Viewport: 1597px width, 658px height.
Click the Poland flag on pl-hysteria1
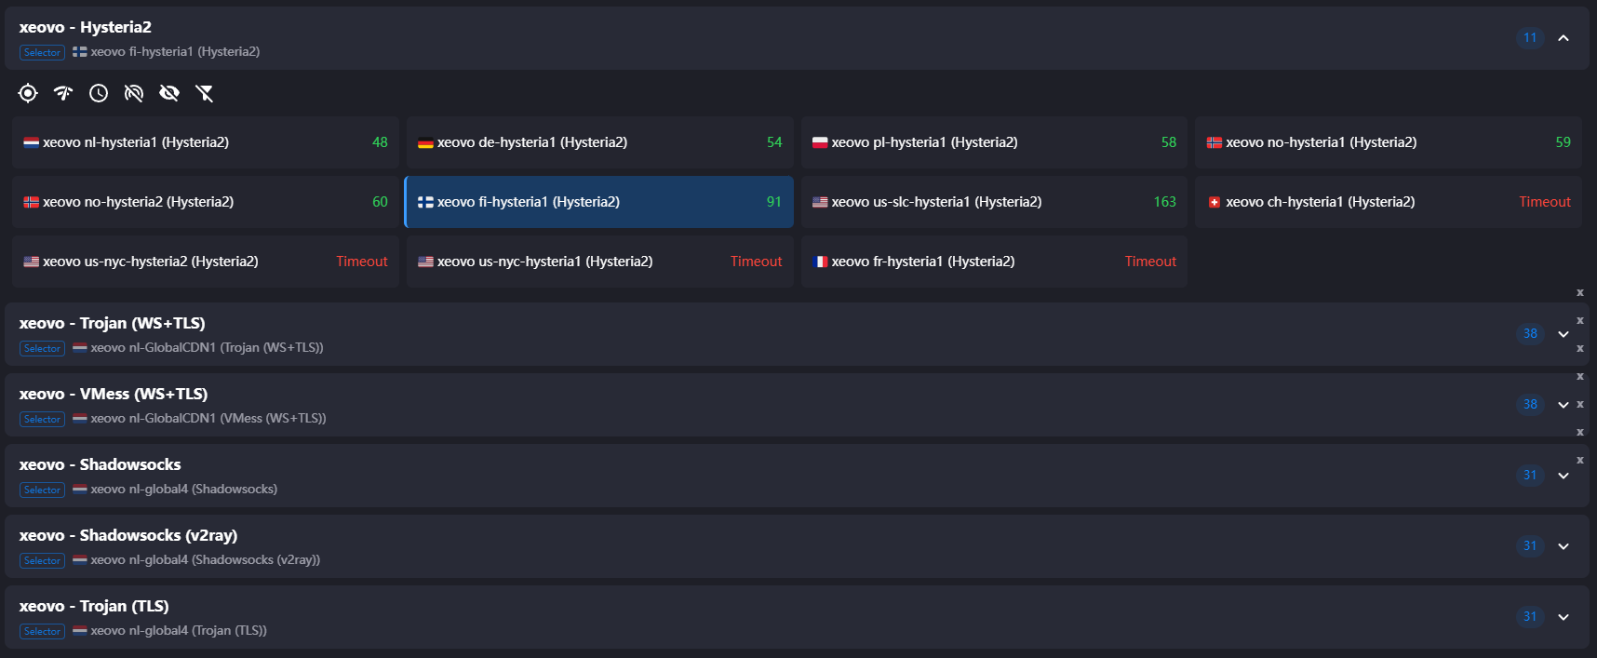pyautogui.click(x=820, y=142)
